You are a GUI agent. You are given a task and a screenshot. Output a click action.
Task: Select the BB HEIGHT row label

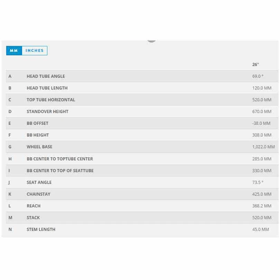38,135
